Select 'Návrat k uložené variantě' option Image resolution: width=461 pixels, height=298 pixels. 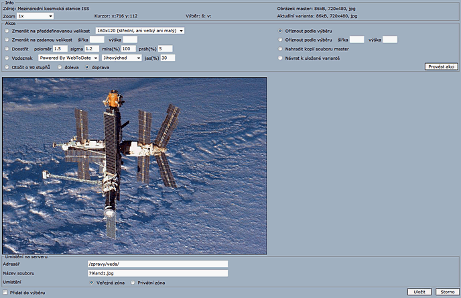(280, 58)
